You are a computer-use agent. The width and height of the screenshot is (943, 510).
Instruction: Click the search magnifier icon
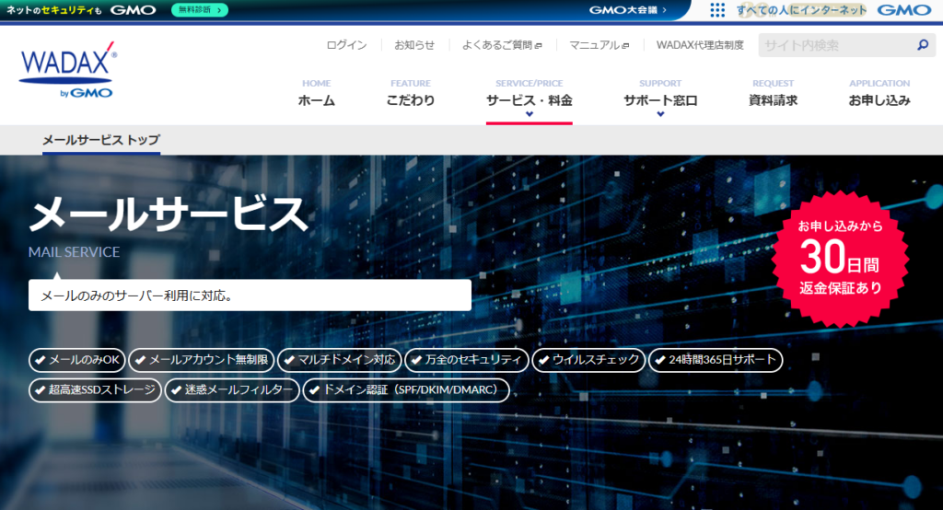pyautogui.click(x=922, y=45)
